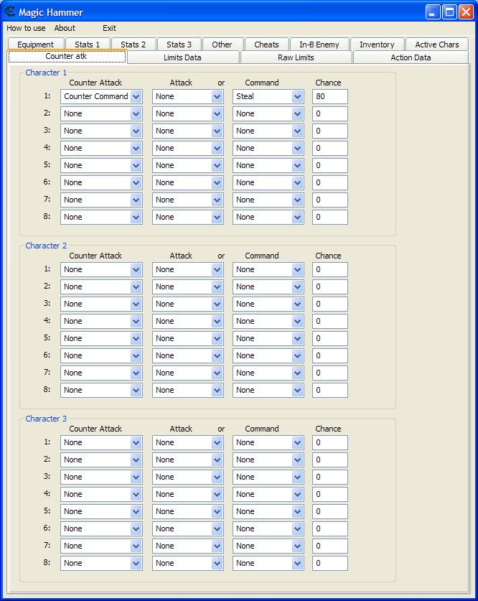Click Character 1 row 5 Chance field
Image resolution: width=478 pixels, height=601 pixels.
[x=329, y=165]
